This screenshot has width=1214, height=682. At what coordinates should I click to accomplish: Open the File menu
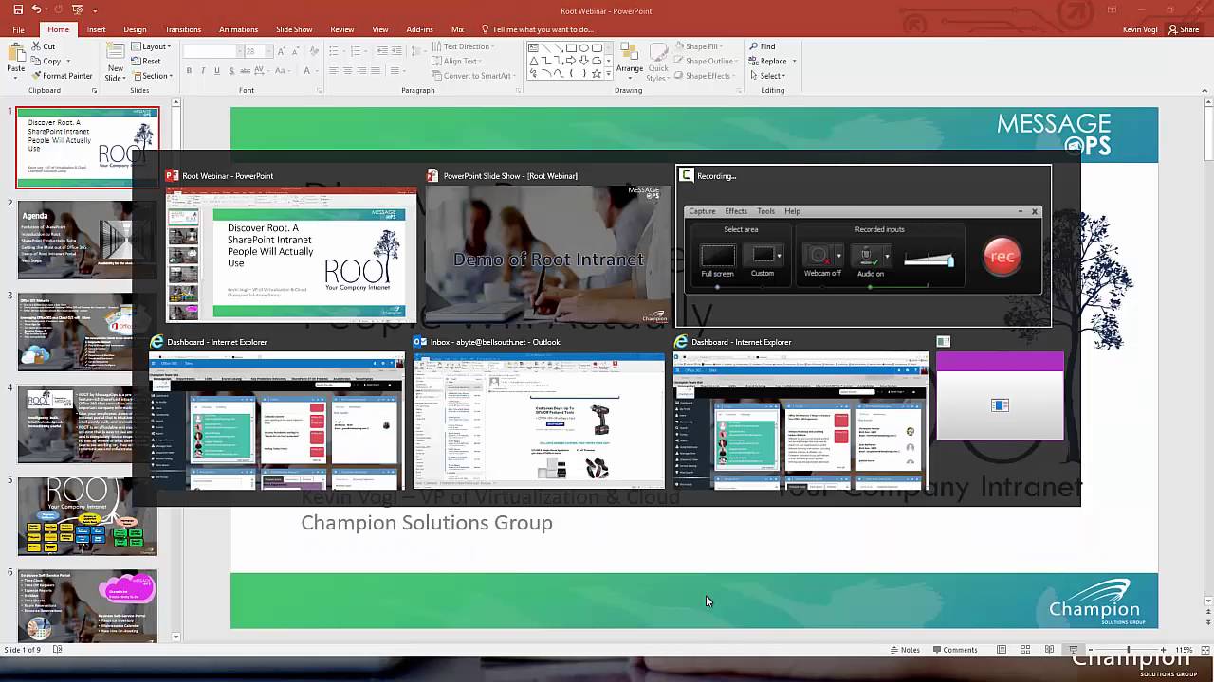[x=18, y=29]
